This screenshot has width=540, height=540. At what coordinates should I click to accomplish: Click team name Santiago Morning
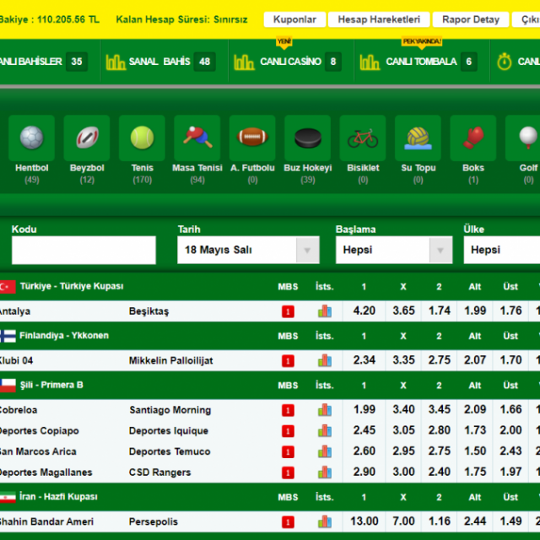tap(170, 410)
